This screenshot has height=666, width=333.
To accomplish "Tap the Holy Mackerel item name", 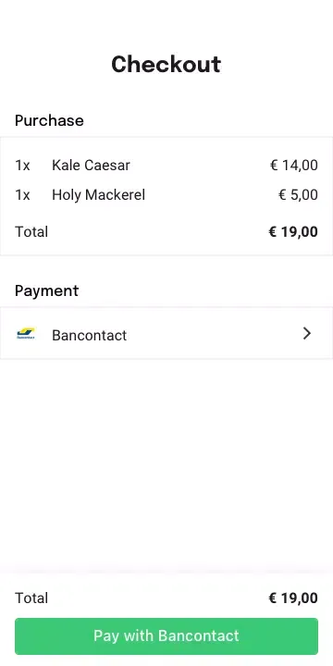I will 99,195.
